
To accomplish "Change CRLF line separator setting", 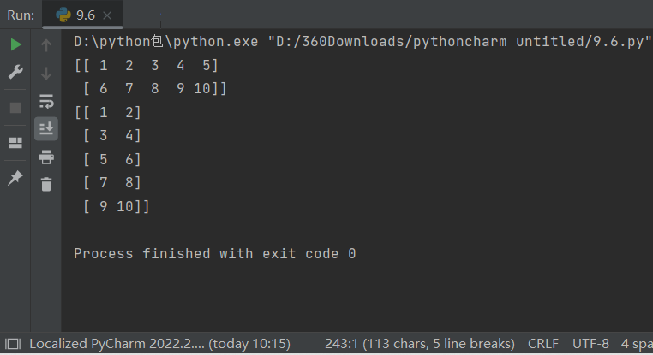I will 543,344.
